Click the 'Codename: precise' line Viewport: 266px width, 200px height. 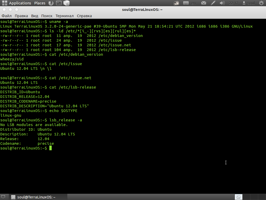[x=27, y=143]
